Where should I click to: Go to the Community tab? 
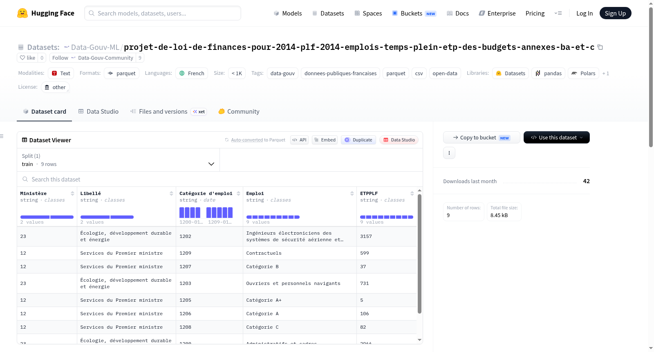239,112
